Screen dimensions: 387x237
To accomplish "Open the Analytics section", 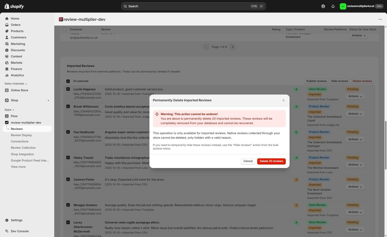I will pyautogui.click(x=17, y=75).
